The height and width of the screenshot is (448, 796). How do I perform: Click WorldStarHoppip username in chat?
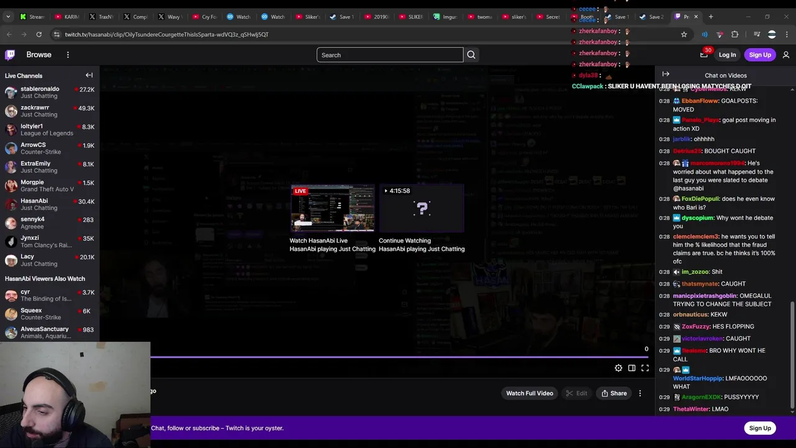698,378
